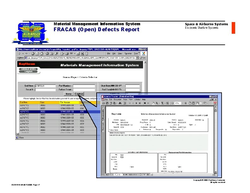This screenshot has width=250, height=193.
Task: Click the Actual Size page icon
Action: pos(190,103)
